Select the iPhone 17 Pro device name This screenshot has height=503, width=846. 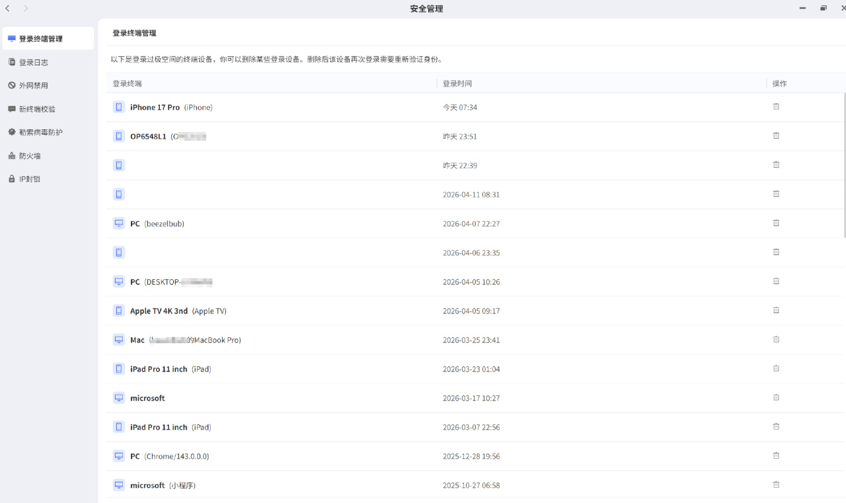(155, 107)
